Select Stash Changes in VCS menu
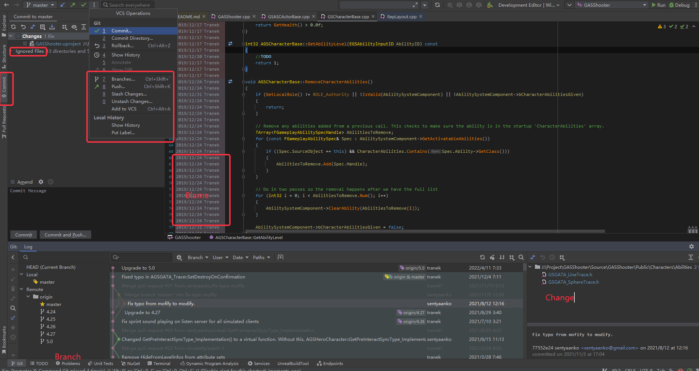Image resolution: width=699 pixels, height=371 pixels. pyautogui.click(x=129, y=94)
